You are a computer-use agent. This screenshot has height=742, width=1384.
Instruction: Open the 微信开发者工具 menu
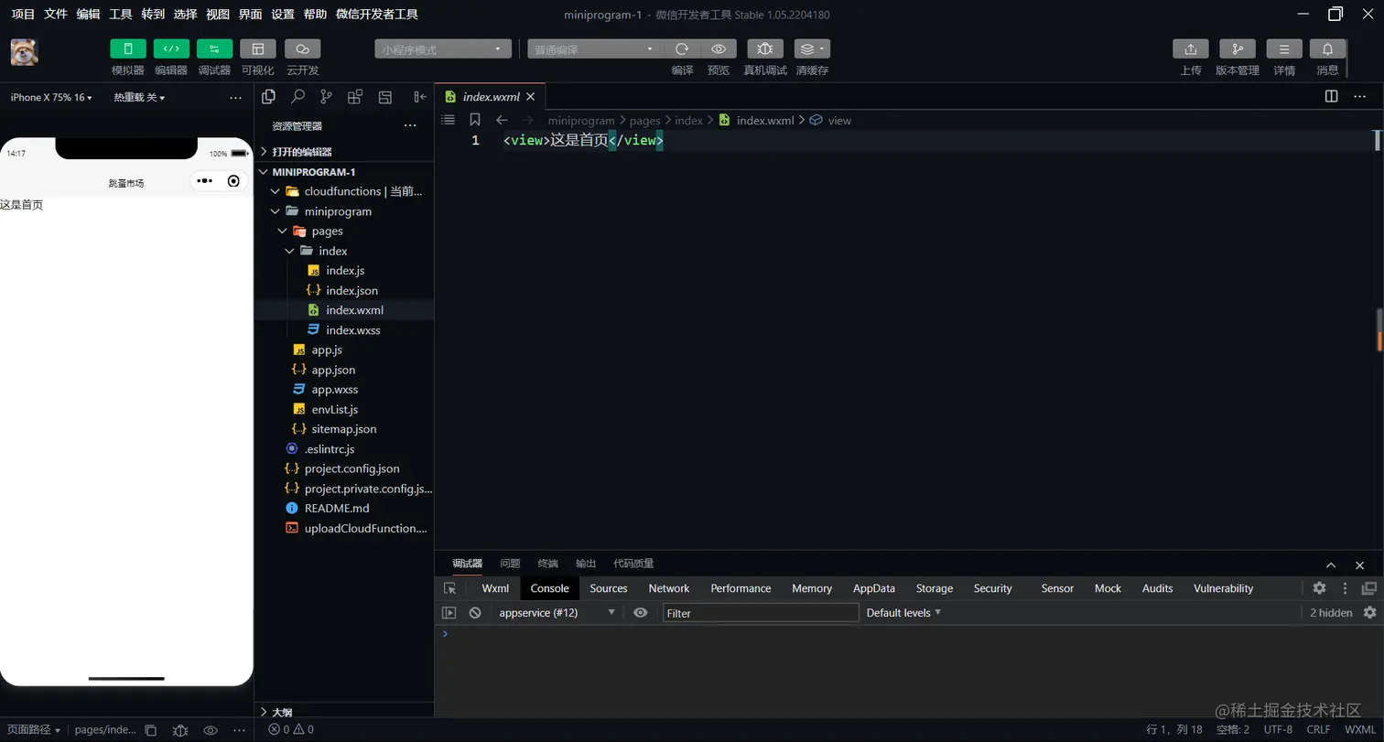point(377,14)
